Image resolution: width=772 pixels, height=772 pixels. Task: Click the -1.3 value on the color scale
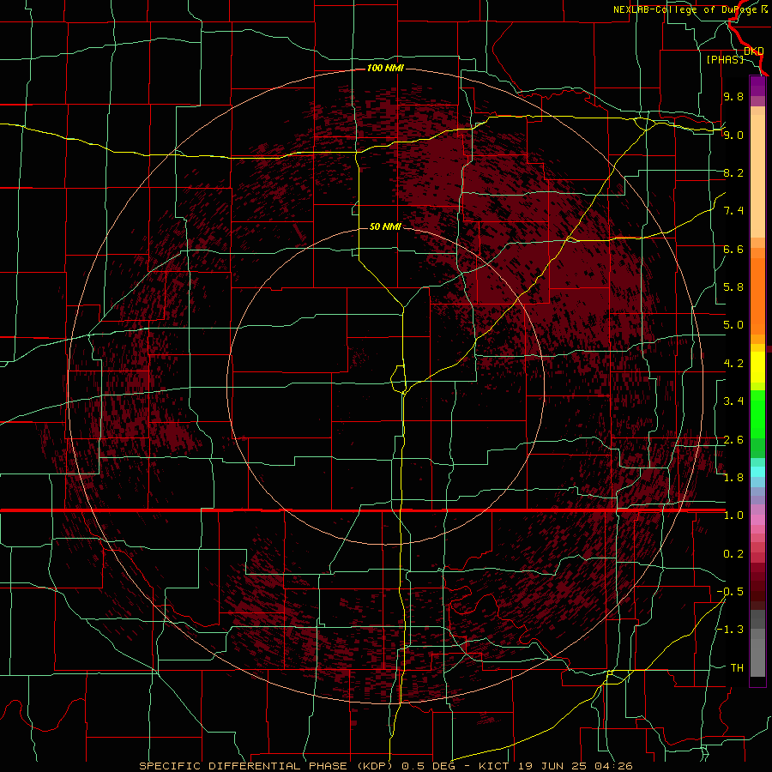click(730, 630)
